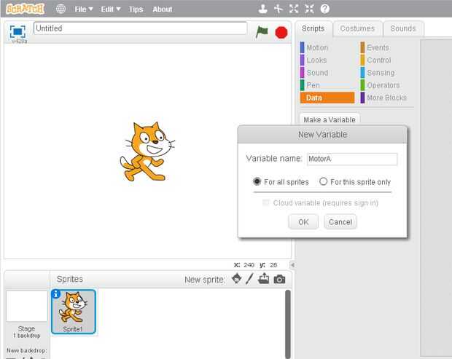Click the Variable name input field
Screen dimensions: 452x359
tap(352, 159)
